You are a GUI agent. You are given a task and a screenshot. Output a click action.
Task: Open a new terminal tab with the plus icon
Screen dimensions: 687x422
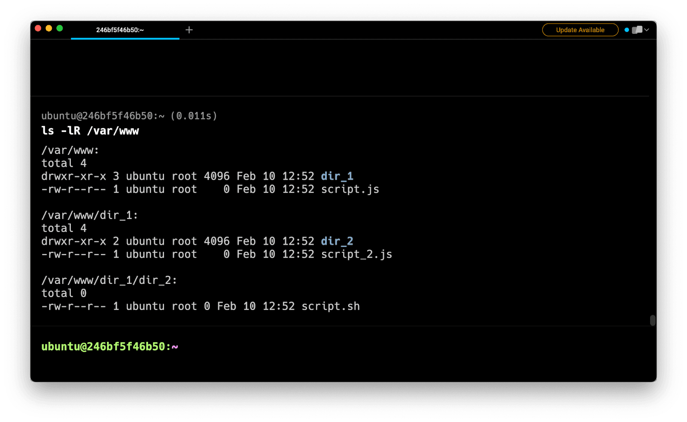[x=189, y=30]
